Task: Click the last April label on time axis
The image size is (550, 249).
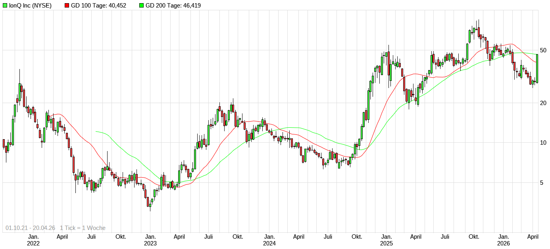Action: pyautogui.click(x=533, y=237)
